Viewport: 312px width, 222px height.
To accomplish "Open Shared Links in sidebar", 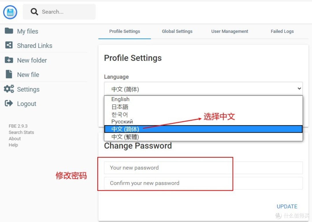I will click(x=35, y=46).
